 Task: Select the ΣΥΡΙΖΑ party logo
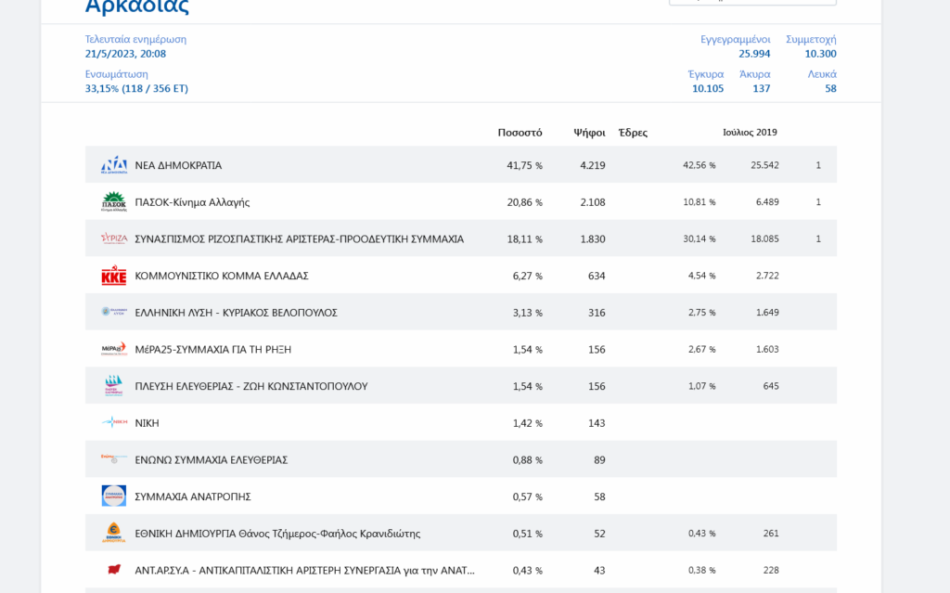click(x=114, y=238)
